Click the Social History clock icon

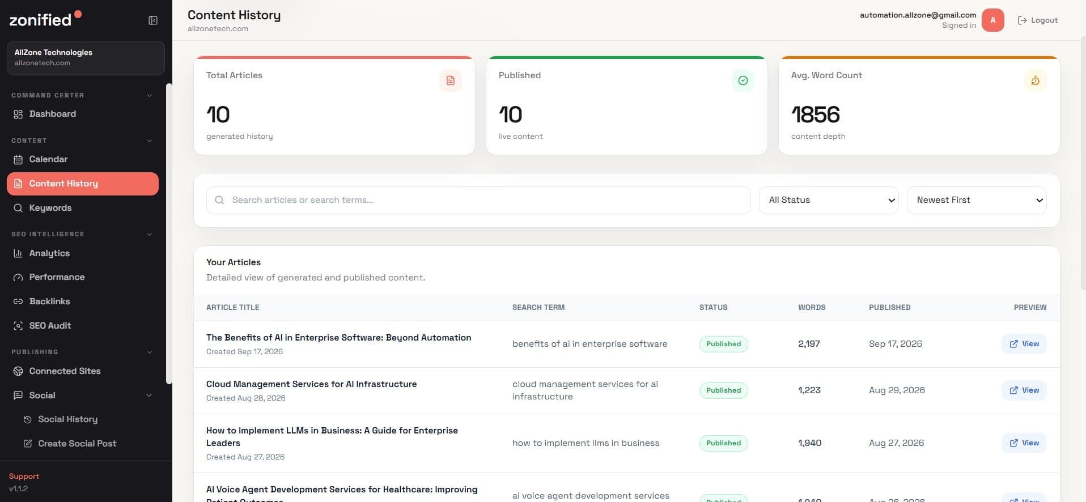click(27, 419)
